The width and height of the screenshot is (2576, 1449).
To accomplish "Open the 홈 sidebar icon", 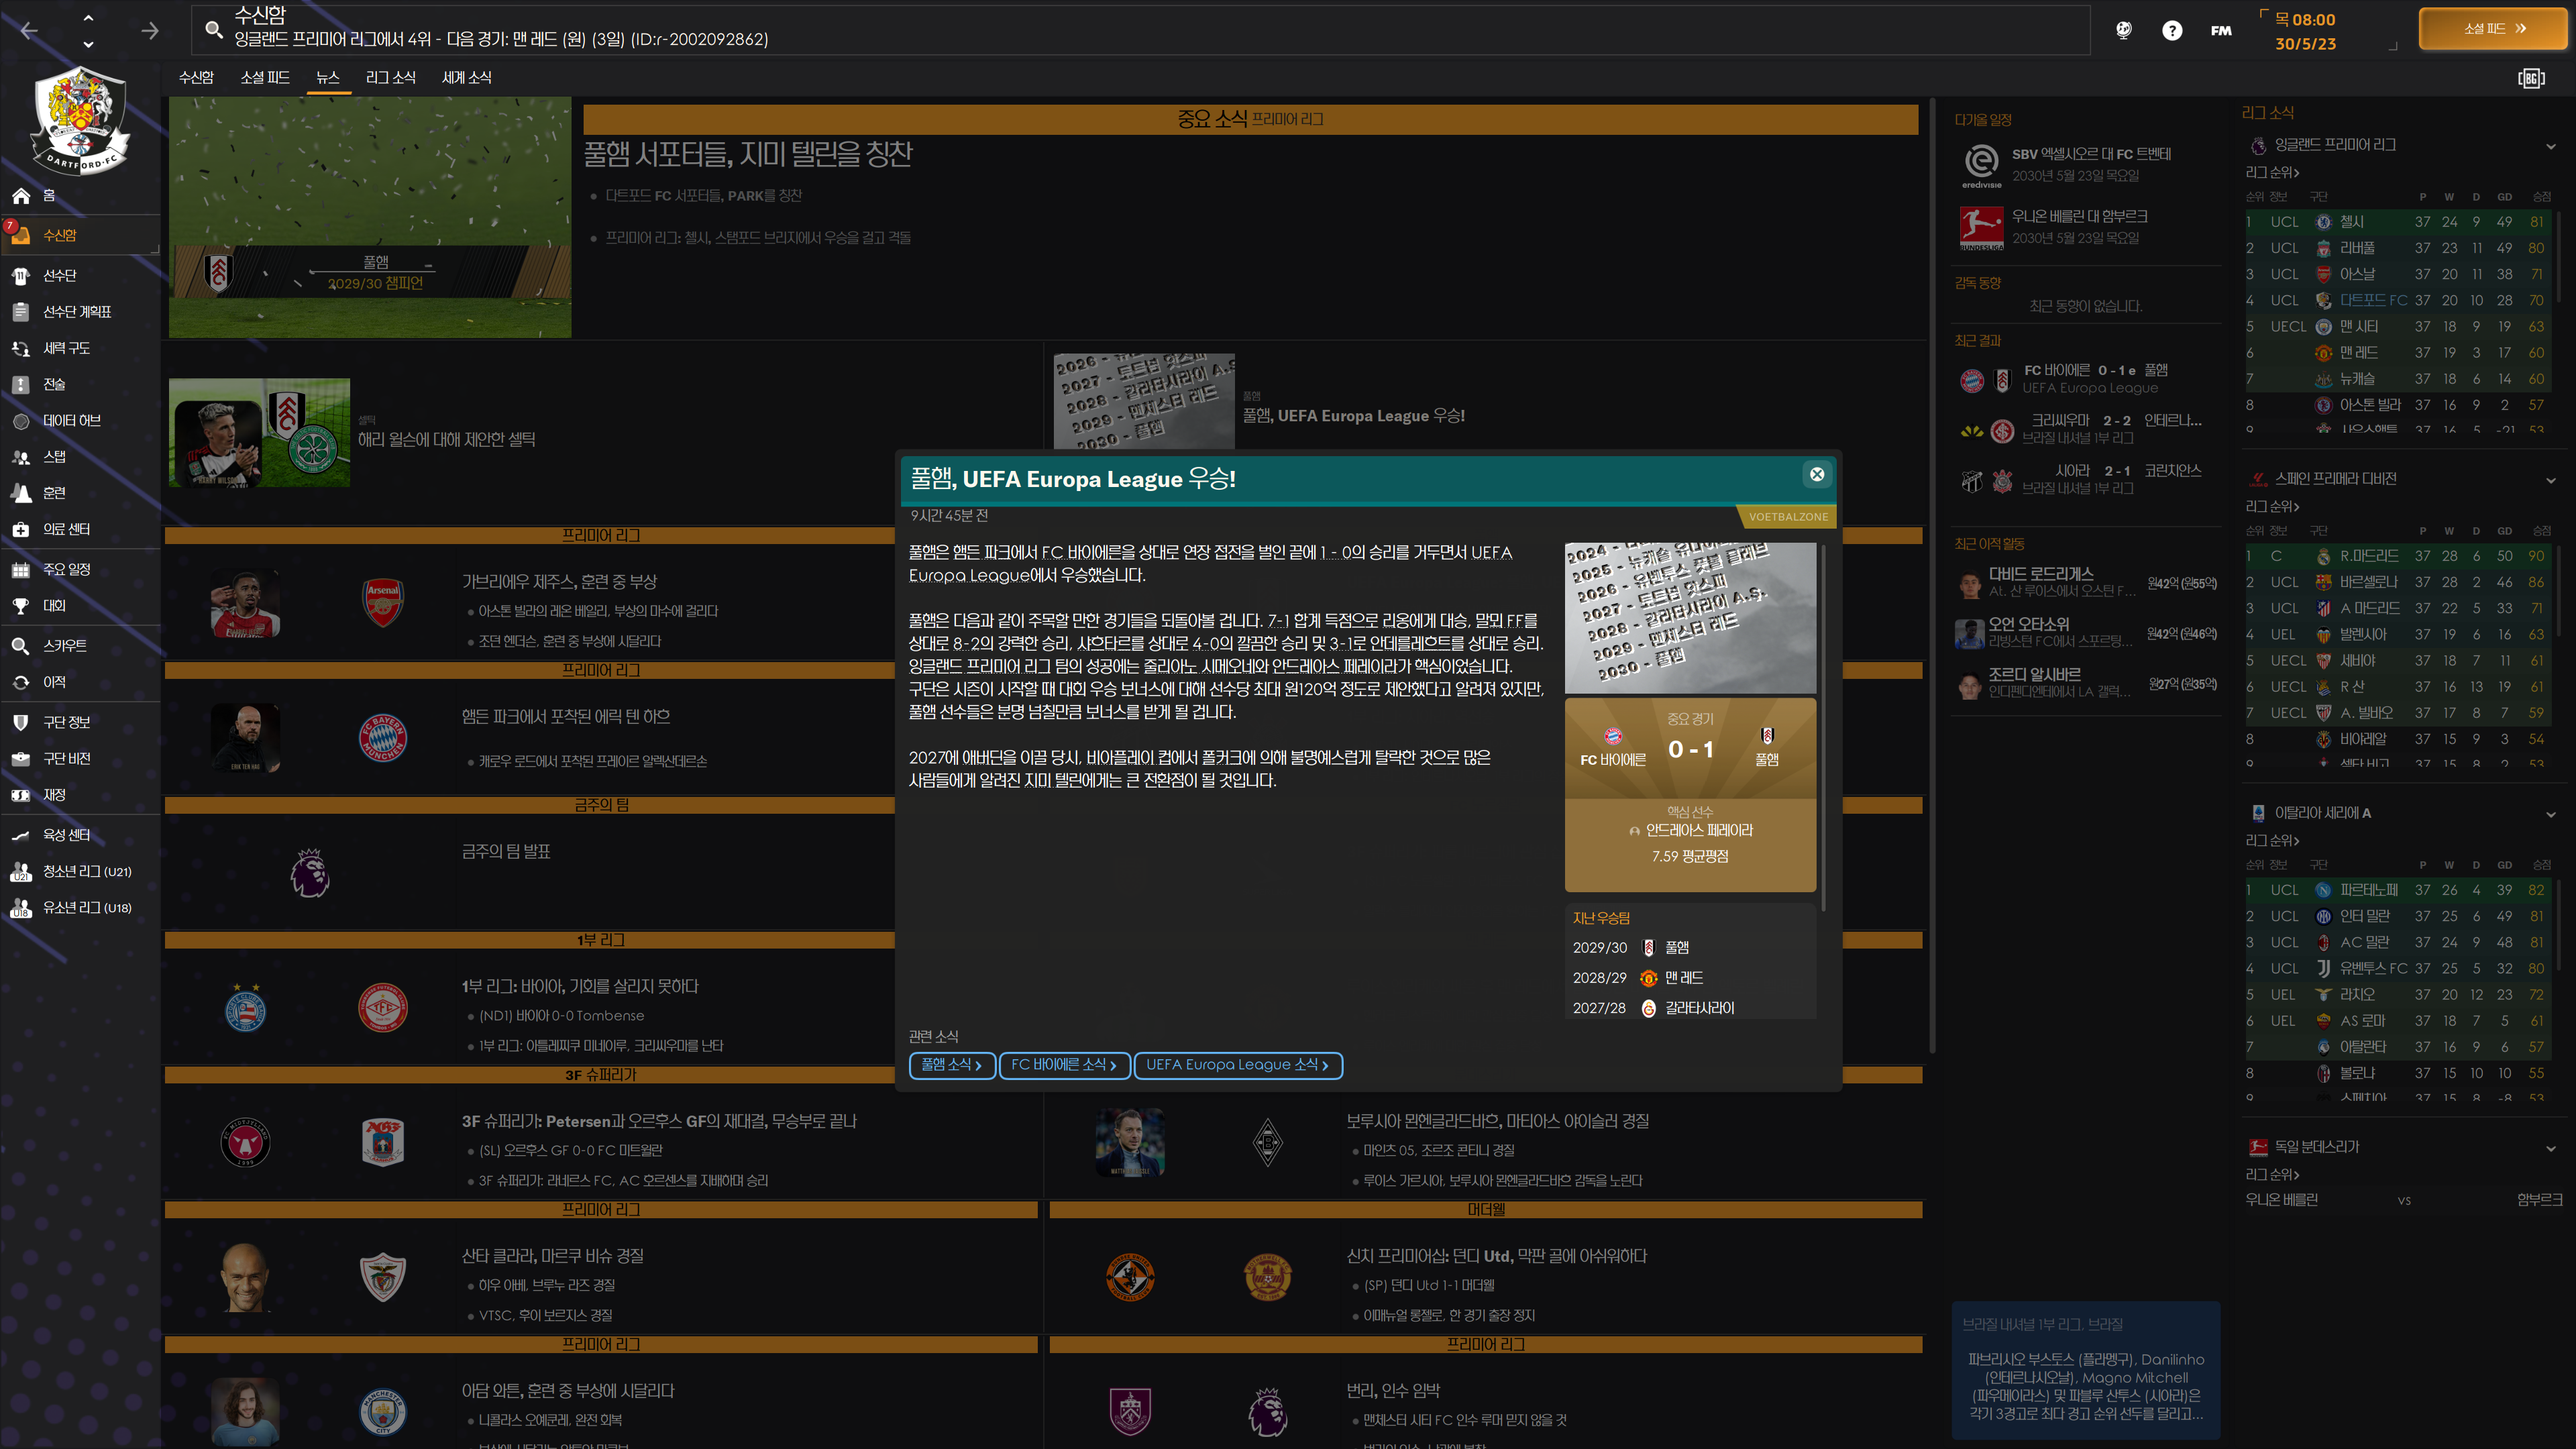I will coord(21,196).
